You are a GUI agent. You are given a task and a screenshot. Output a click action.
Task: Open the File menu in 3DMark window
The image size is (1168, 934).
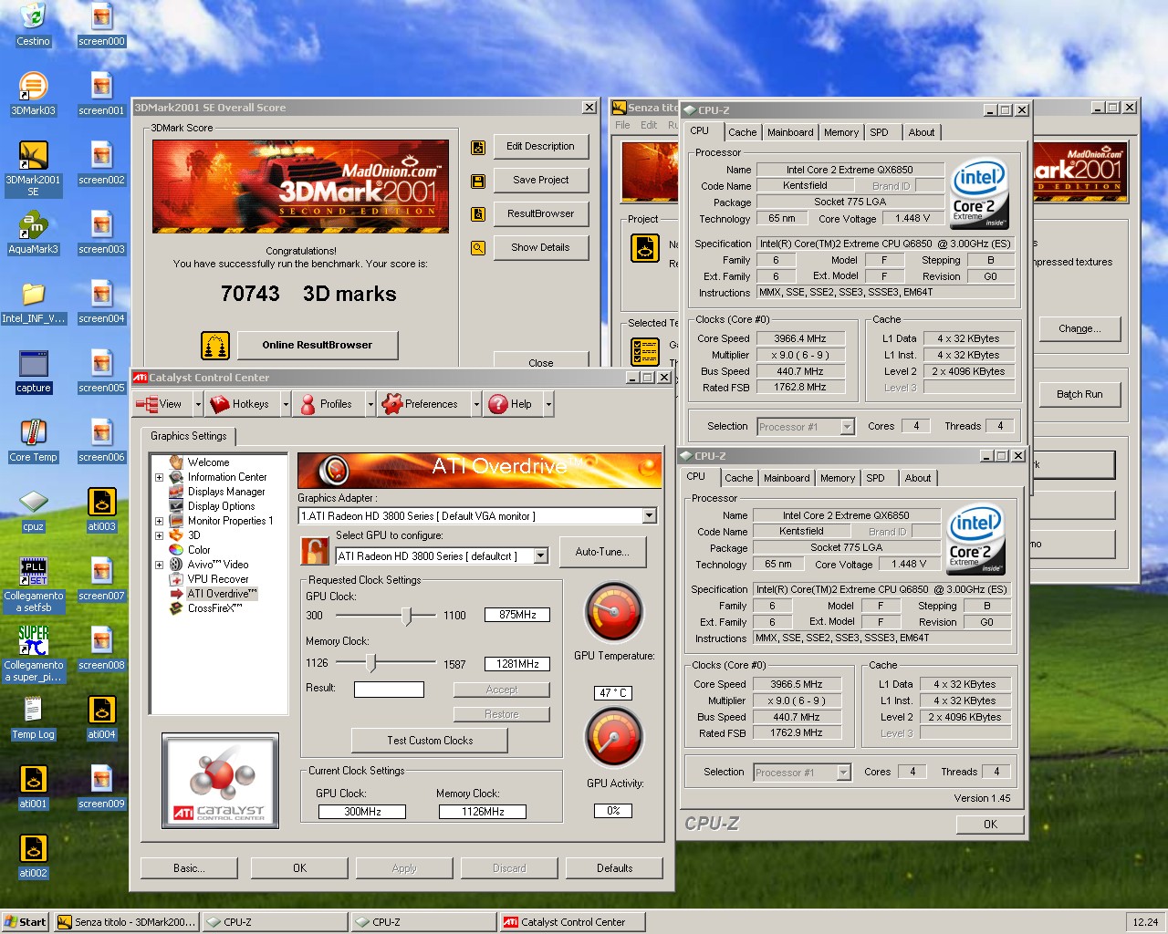point(622,125)
